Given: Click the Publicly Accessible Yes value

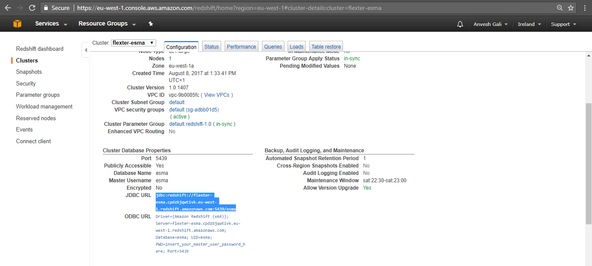Looking at the screenshot, I should point(160,166).
